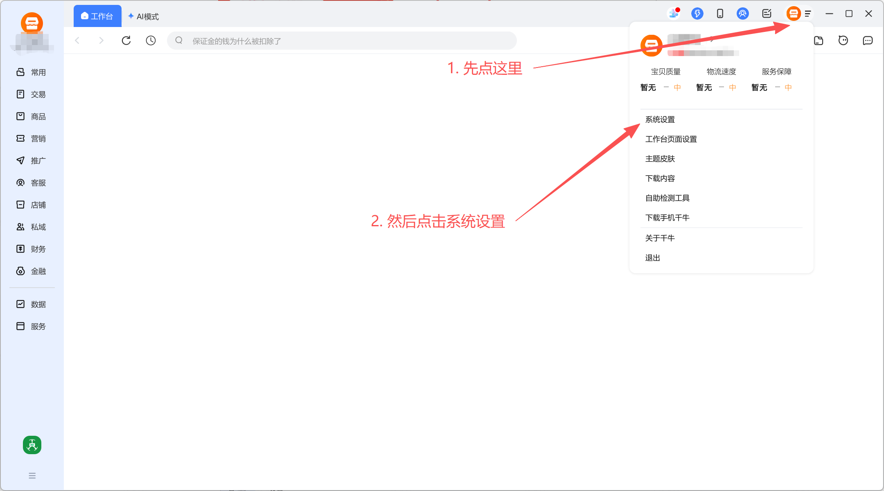Open the blue customer service headset icon
The height and width of the screenshot is (491, 884).
pyautogui.click(x=742, y=14)
